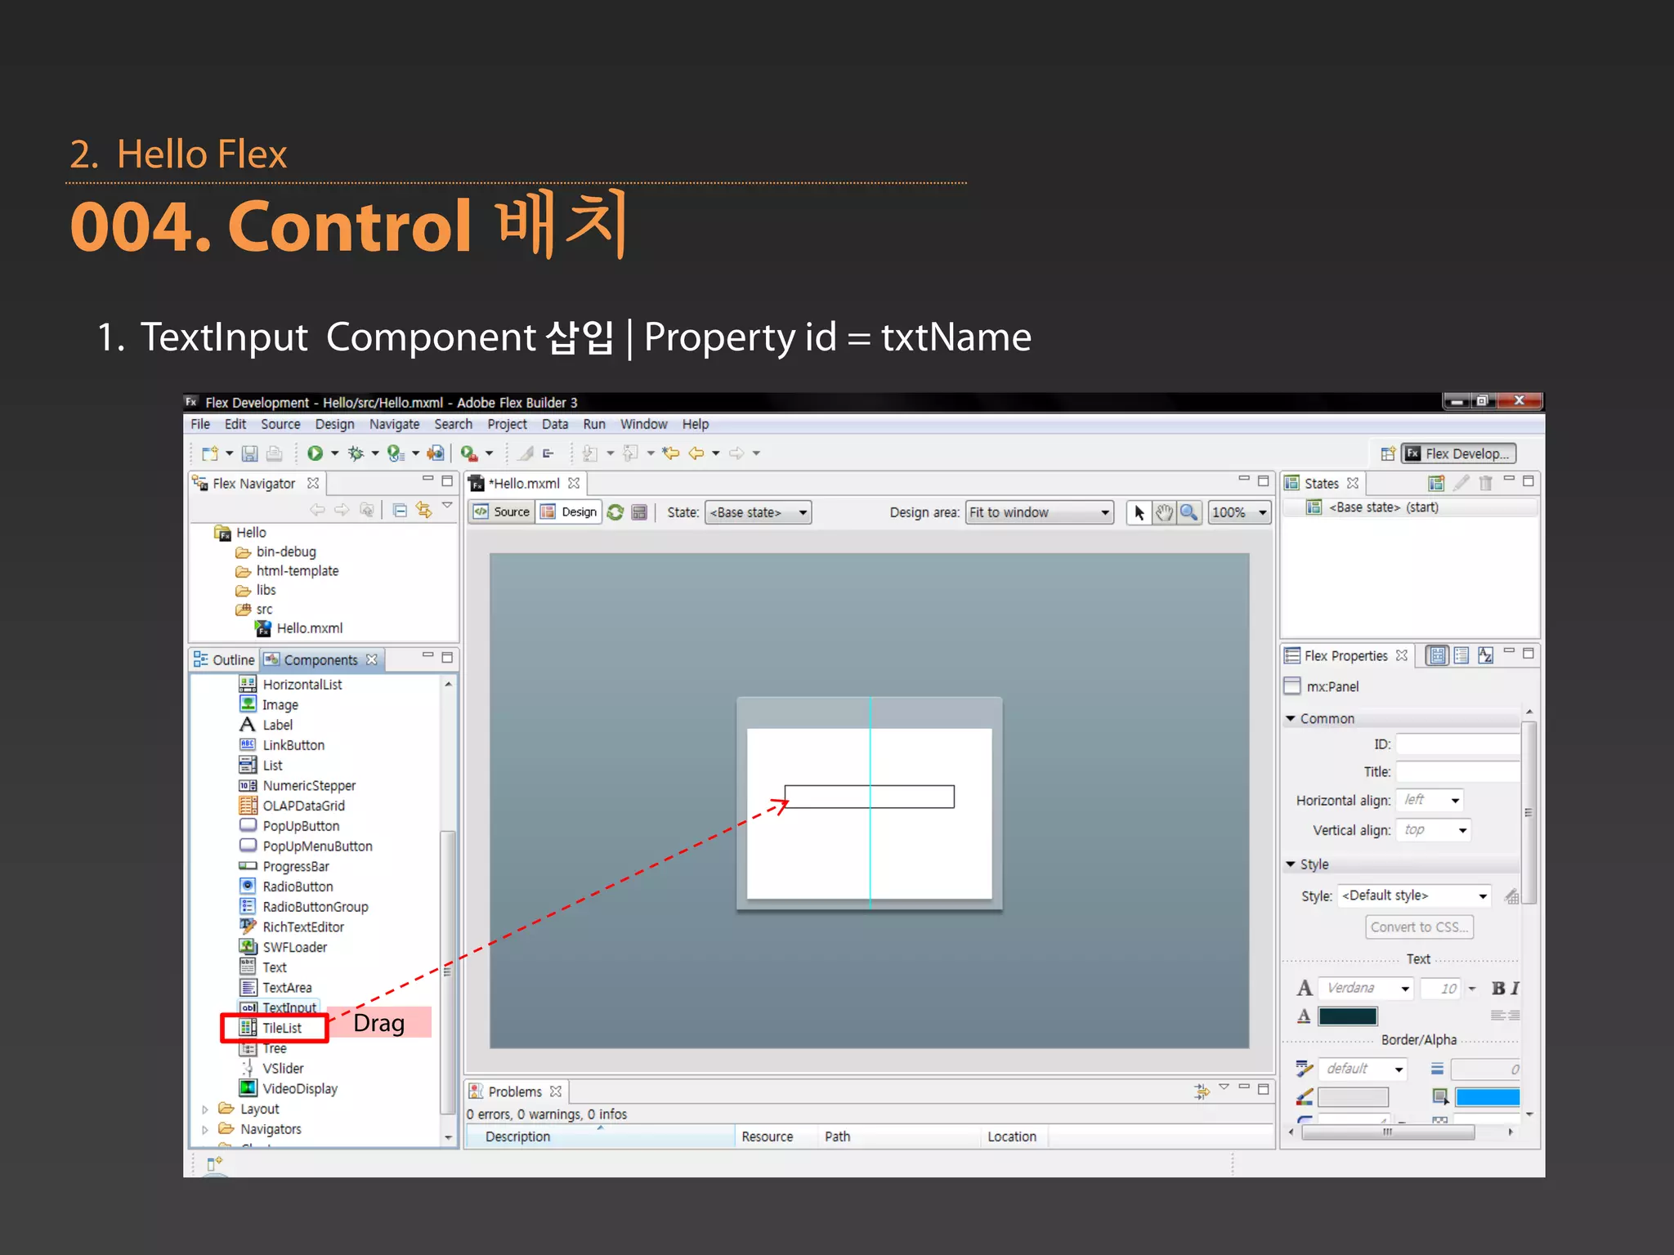1674x1255 pixels.
Task: Toggle Italic text in Flex Properties
Action: [1515, 989]
